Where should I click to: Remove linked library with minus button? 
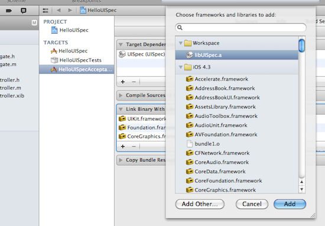point(134,146)
